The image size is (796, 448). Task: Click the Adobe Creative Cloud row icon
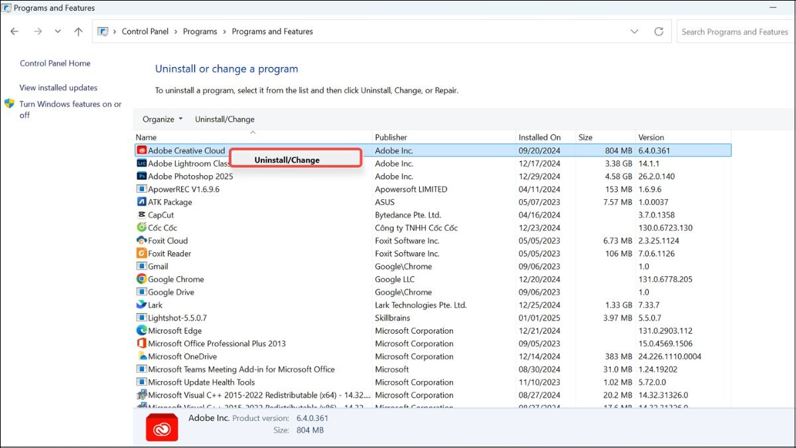click(x=141, y=151)
